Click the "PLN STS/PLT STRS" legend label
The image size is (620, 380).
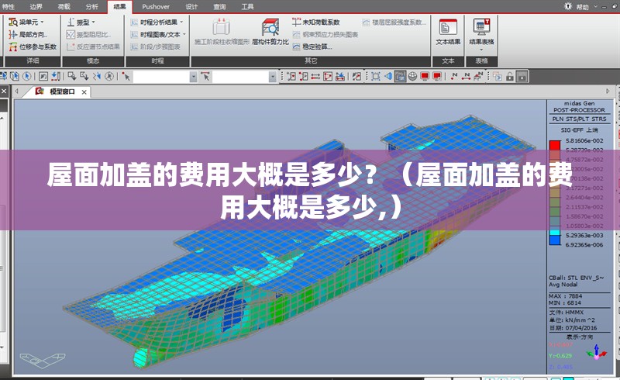[x=579, y=119]
